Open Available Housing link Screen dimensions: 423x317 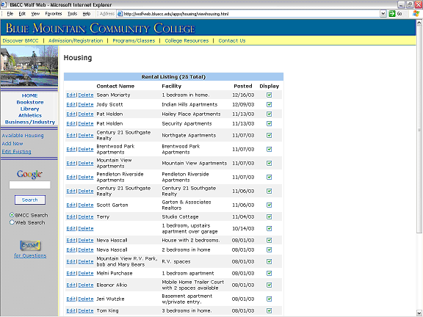point(23,135)
